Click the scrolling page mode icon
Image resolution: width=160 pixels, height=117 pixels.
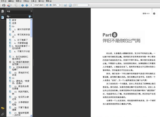[x=65, y=5]
